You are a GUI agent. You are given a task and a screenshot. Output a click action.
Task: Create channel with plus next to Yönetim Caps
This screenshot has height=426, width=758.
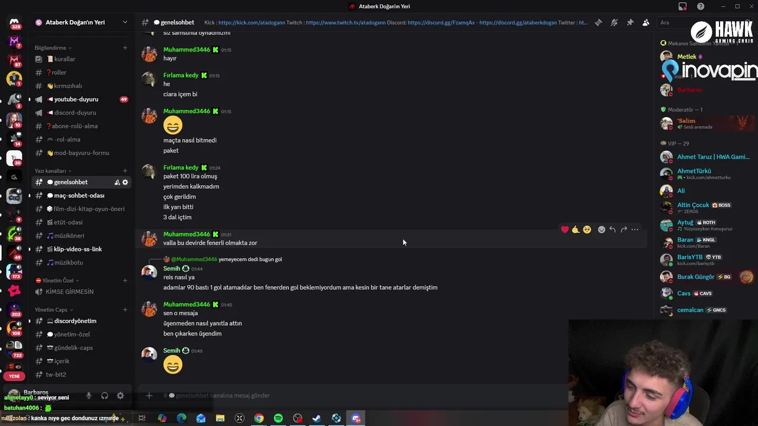(x=125, y=309)
